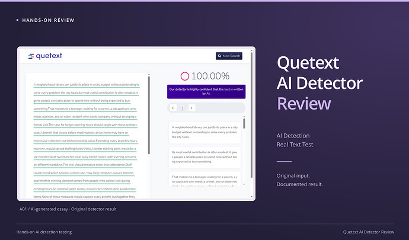The height and width of the screenshot is (240, 409).
Task: Click the Quetext logo
Action: coord(45,56)
